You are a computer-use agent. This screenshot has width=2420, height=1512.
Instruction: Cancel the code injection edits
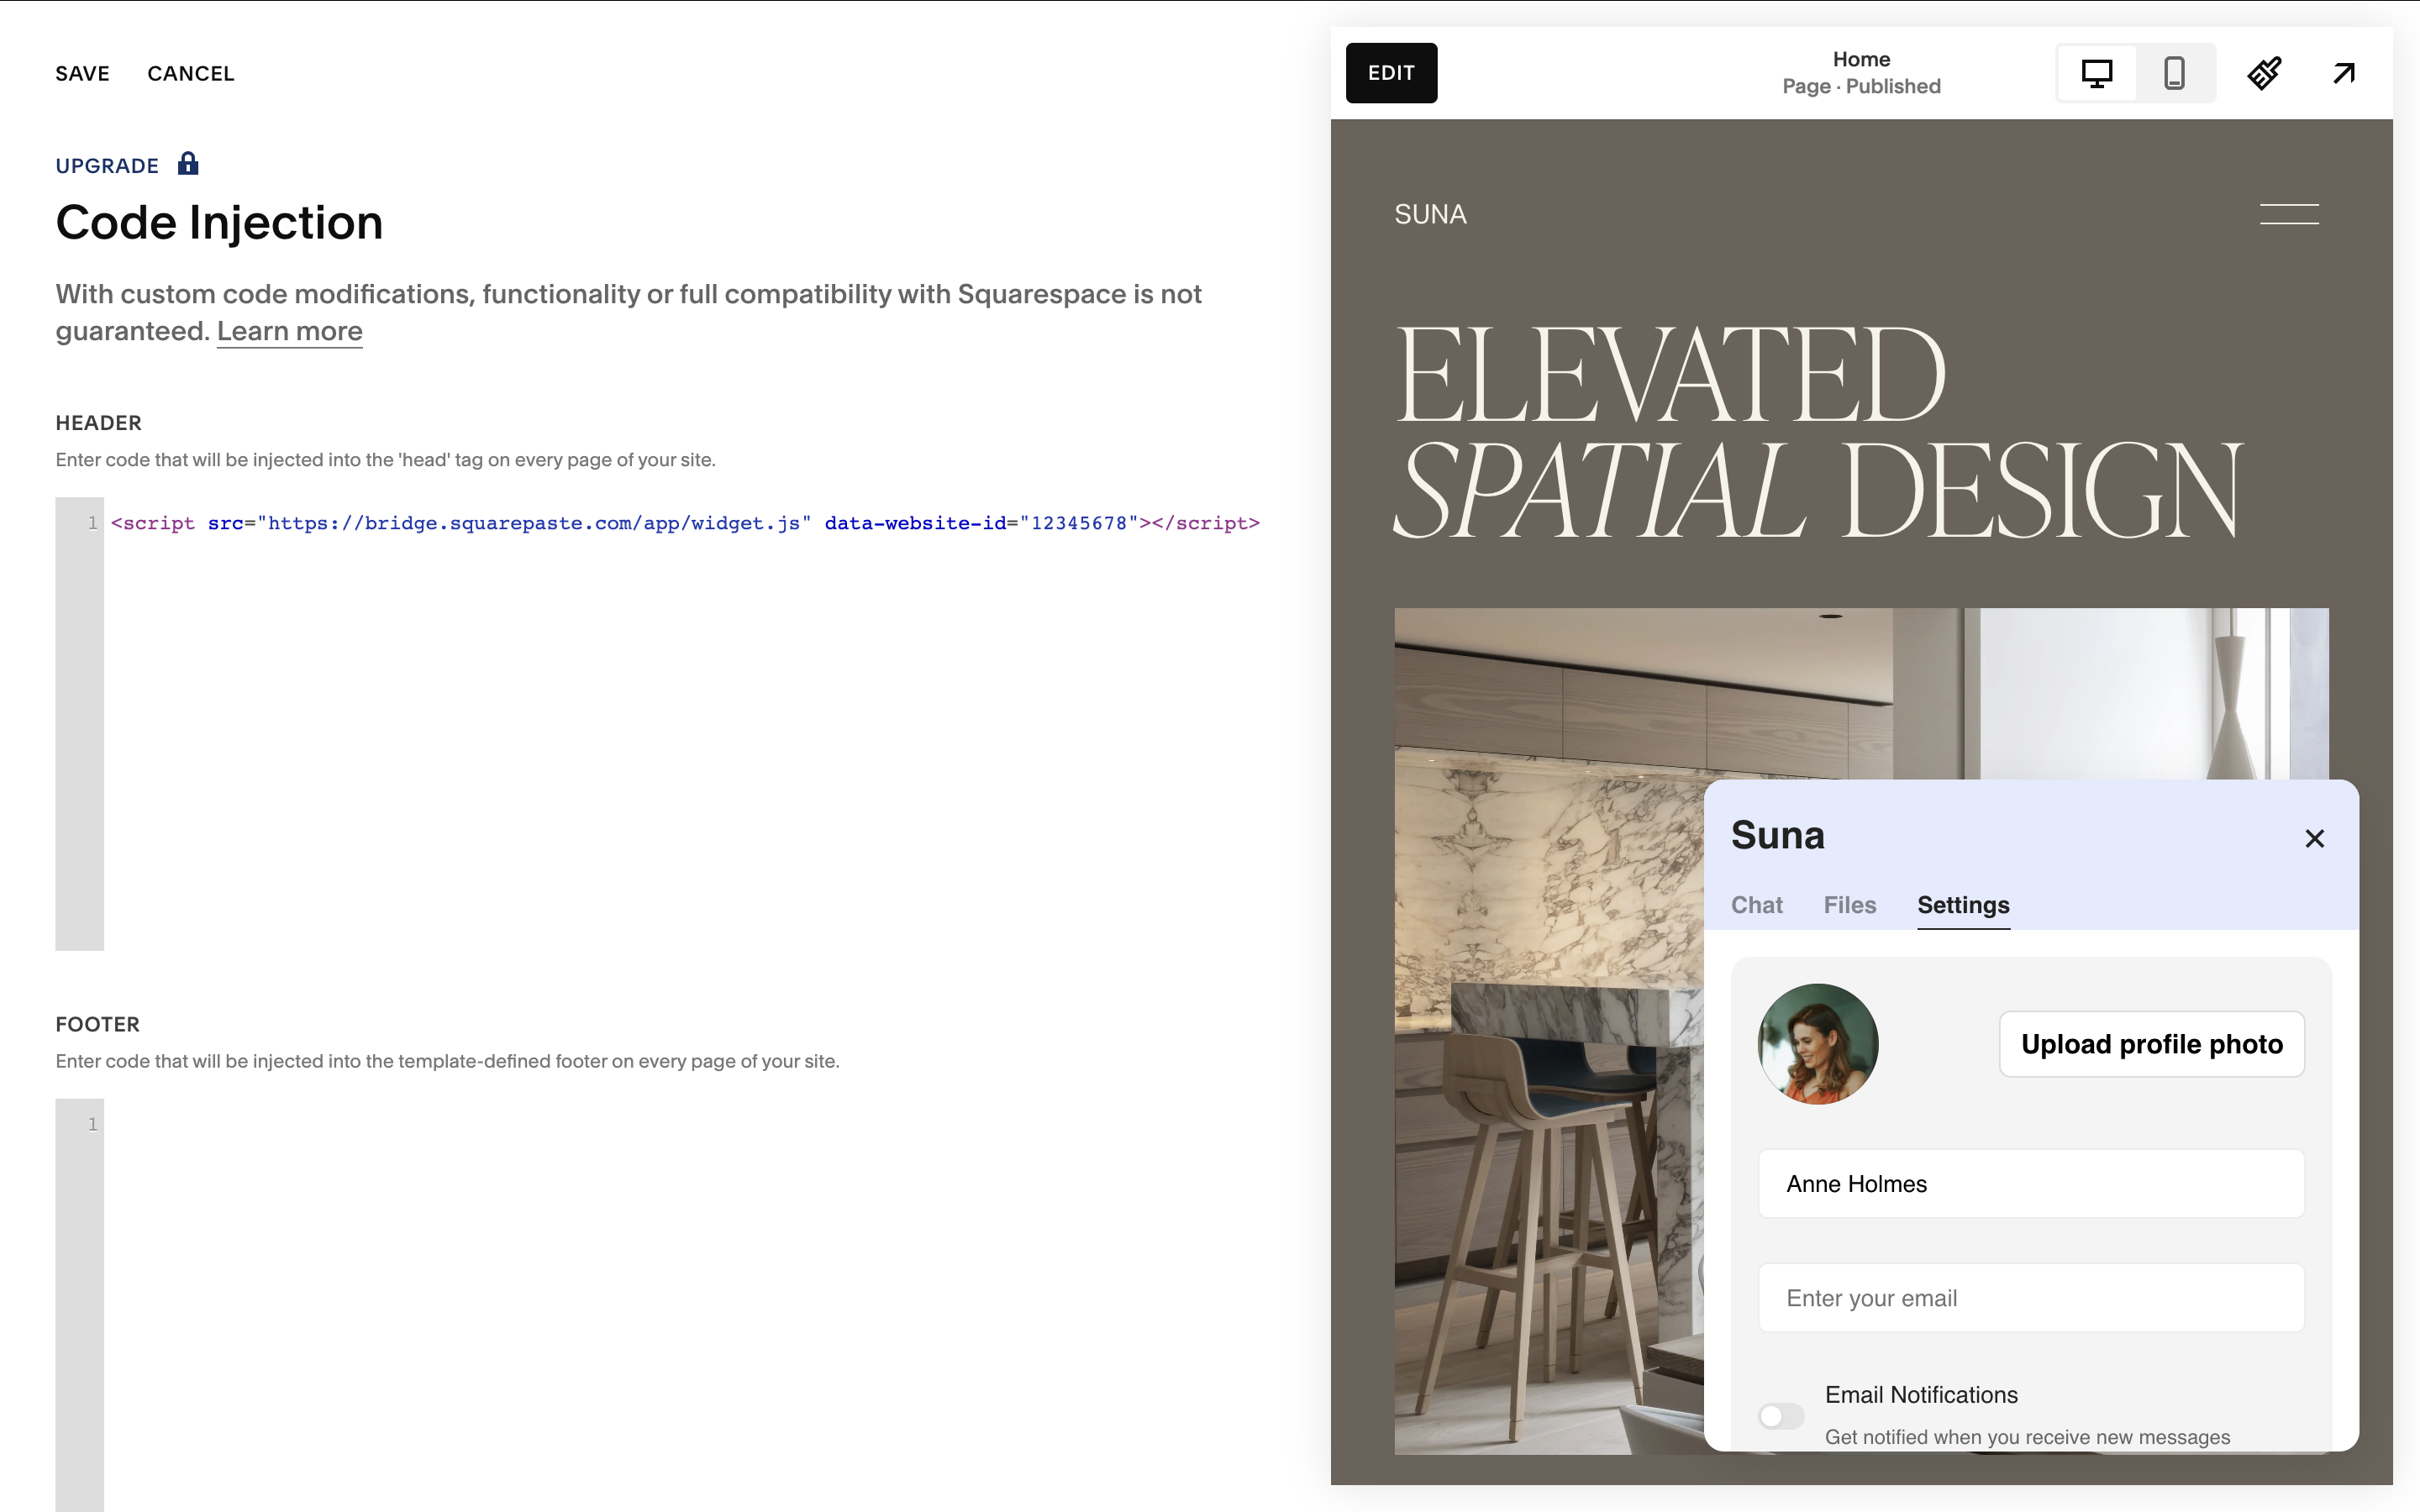[x=191, y=73]
